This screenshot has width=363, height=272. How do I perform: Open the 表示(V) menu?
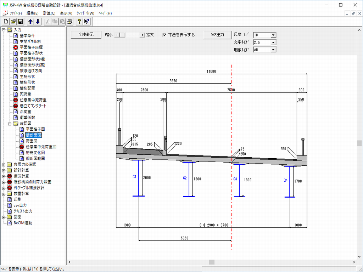click(66, 13)
